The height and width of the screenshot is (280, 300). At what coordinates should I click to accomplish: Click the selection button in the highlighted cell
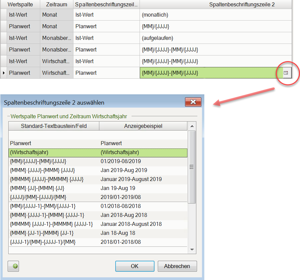click(x=285, y=73)
